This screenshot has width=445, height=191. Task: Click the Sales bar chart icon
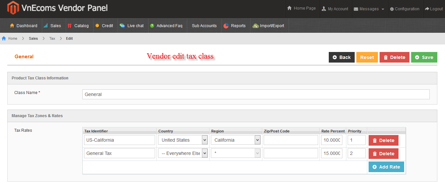[46, 25]
